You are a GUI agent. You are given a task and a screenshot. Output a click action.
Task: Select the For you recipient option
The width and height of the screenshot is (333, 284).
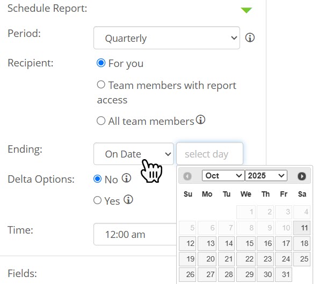tap(100, 63)
